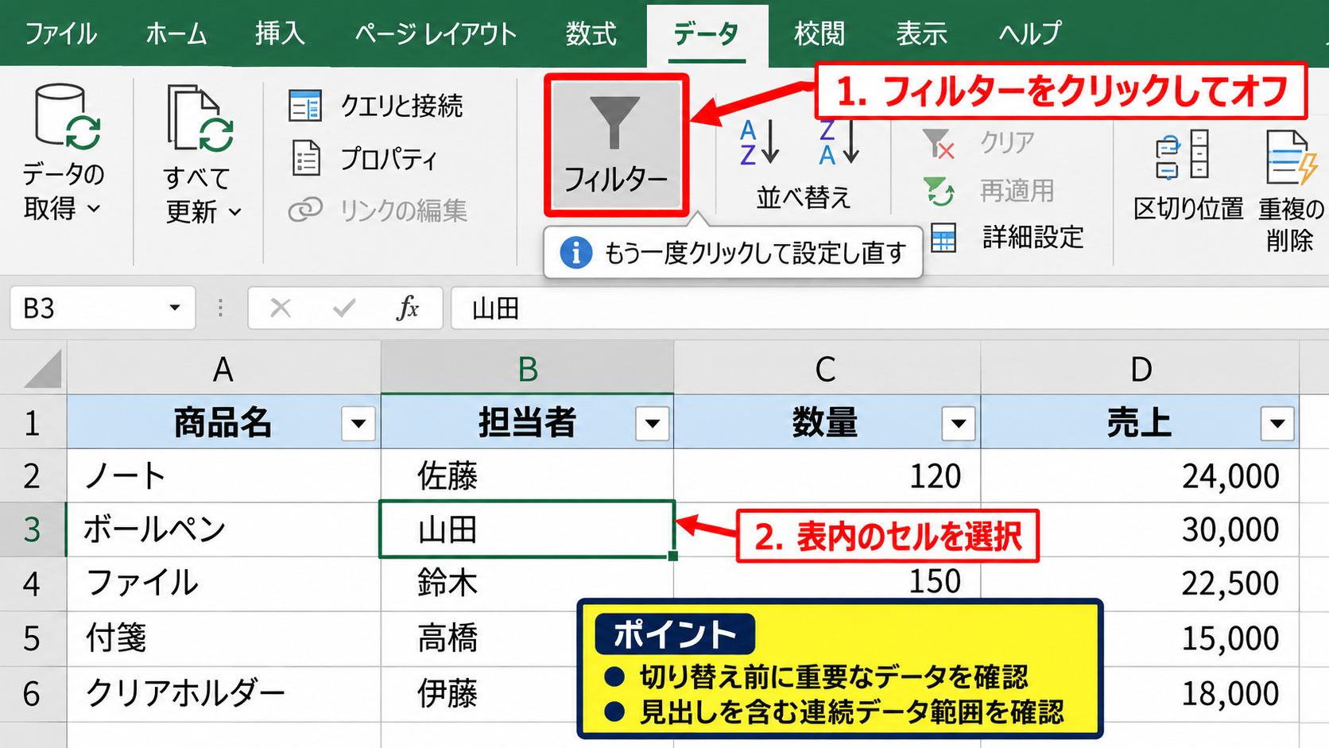The width and height of the screenshot is (1329, 748).
Task: Select the cell containing ノート
Action: tap(223, 475)
